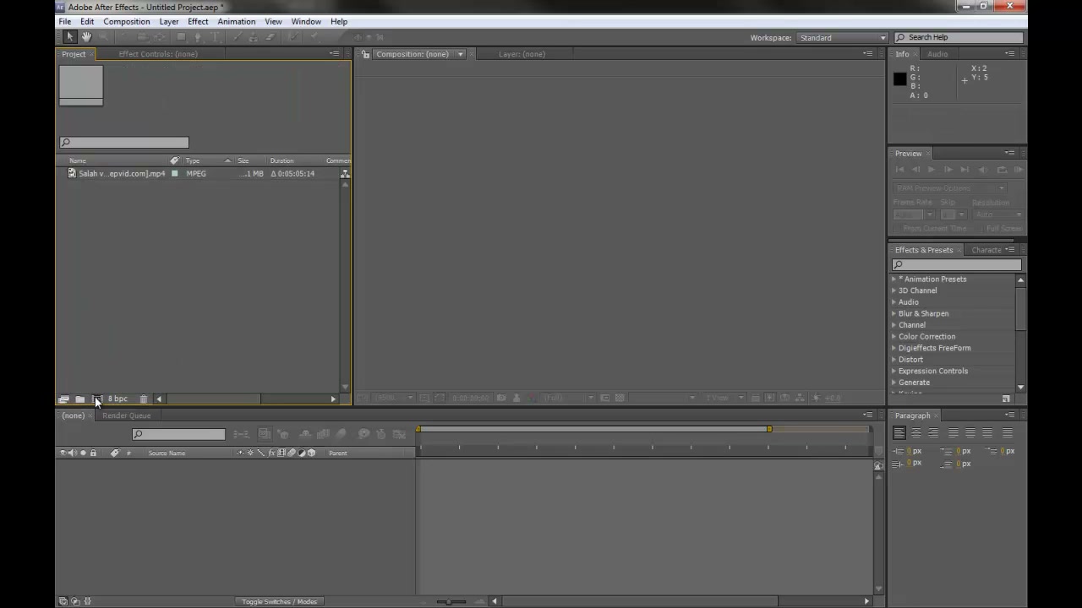This screenshot has width=1082, height=608.
Task: Align paragraph text left
Action: click(x=899, y=433)
